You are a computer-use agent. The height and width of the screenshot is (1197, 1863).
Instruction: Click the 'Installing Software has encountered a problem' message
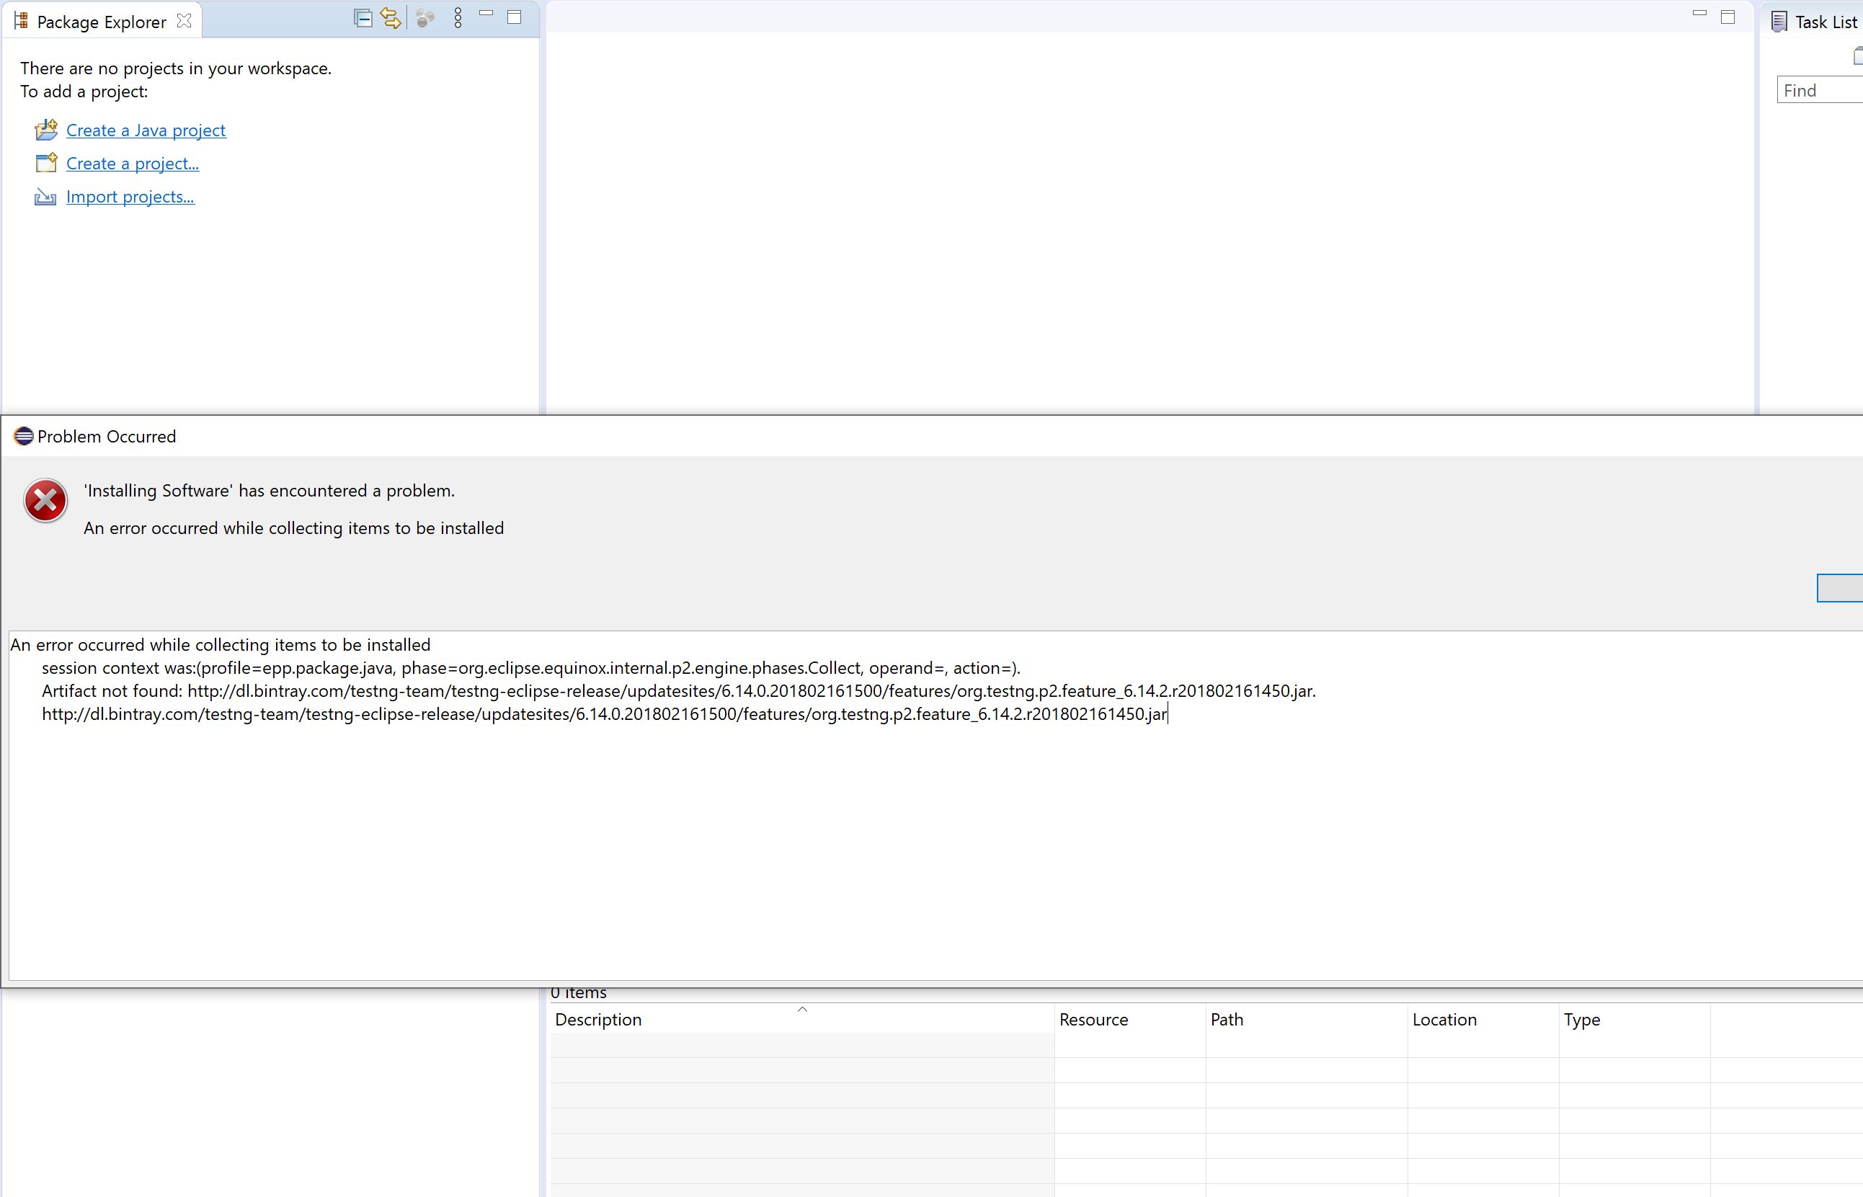pos(269,491)
